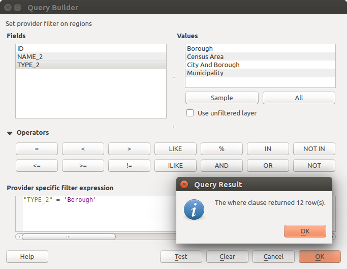This screenshot has height=269, width=347.
Task: Insert the AND operator
Action: pyautogui.click(x=222, y=165)
